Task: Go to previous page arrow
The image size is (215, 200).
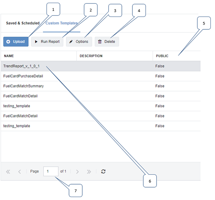Action: pyautogui.click(x=20, y=172)
